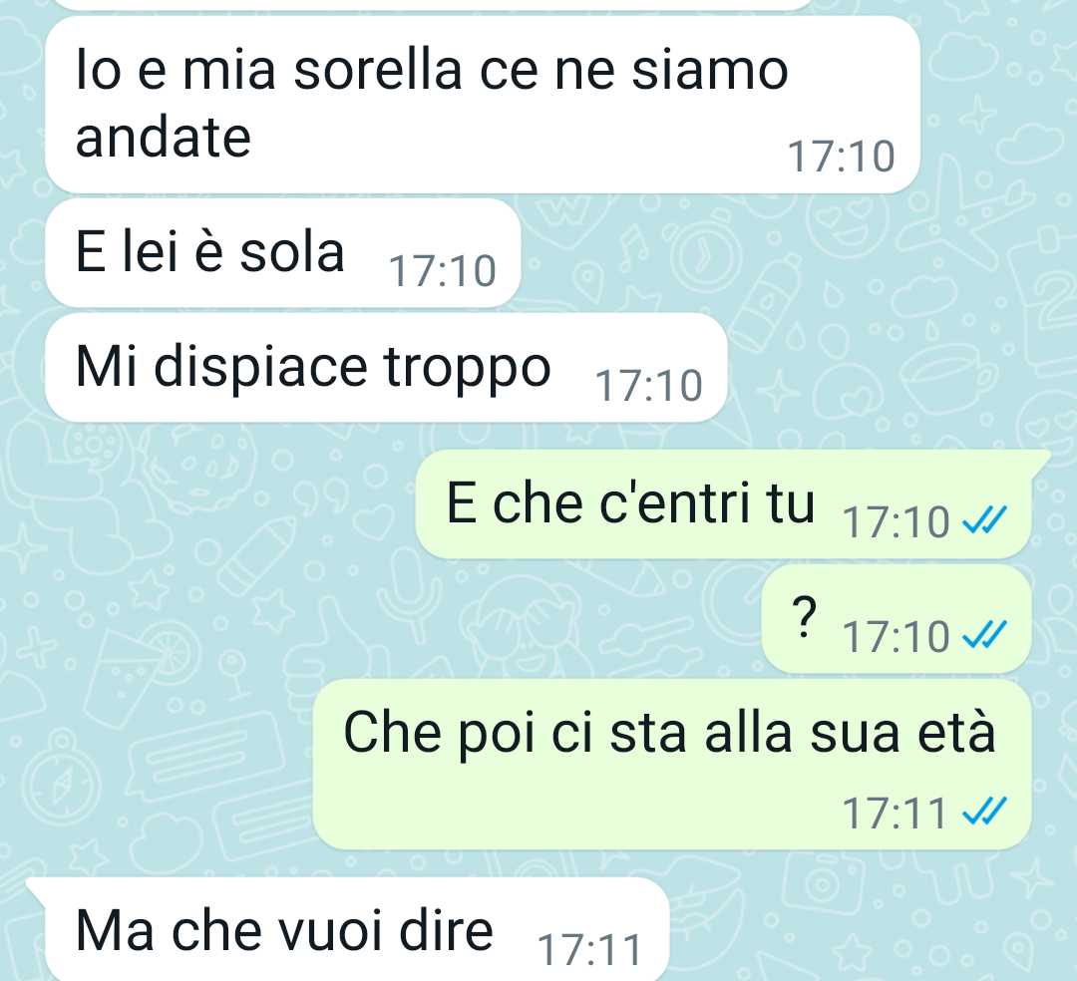This screenshot has height=981, width=1077.
Task: Tap 17:10 timestamp of "Io e mia sorella" message
Action: pos(842,157)
